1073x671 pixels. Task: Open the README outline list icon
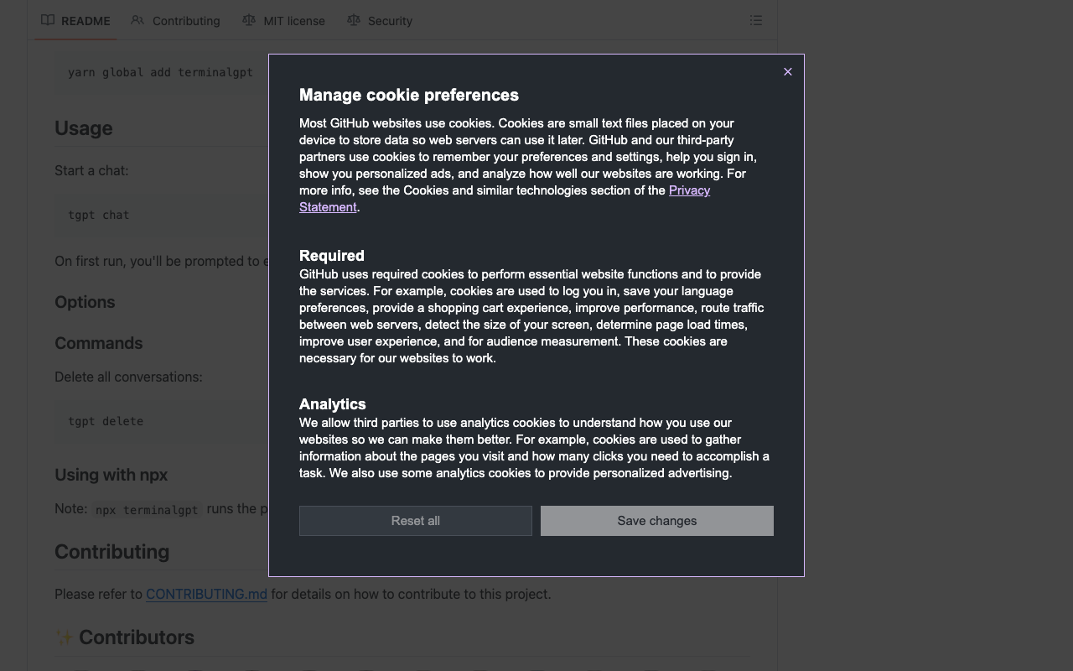[756, 20]
